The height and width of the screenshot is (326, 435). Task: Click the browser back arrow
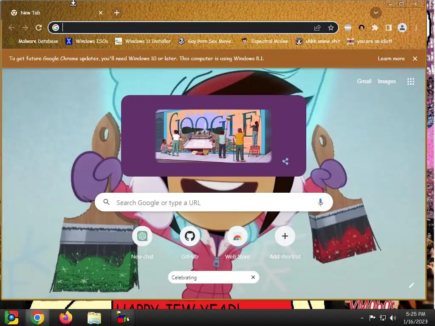(x=11, y=28)
